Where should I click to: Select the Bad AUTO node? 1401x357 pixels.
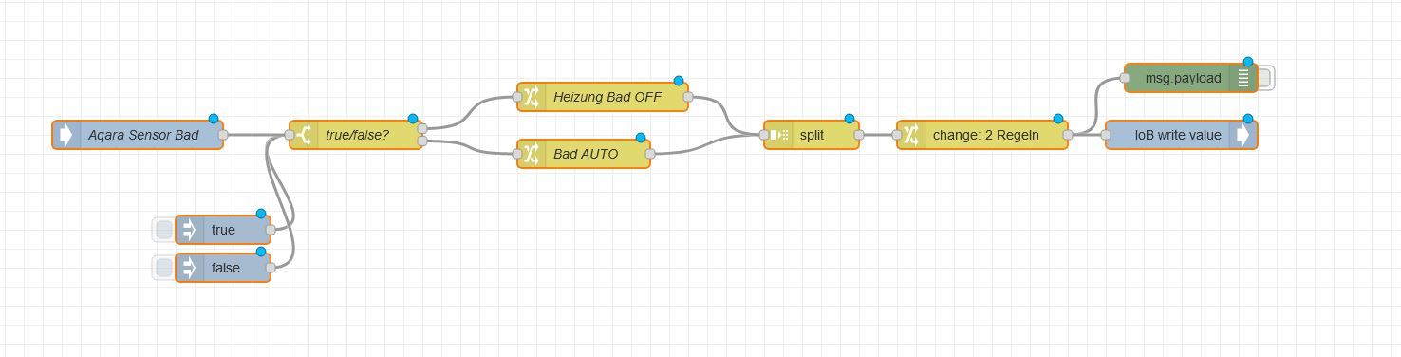point(584,154)
